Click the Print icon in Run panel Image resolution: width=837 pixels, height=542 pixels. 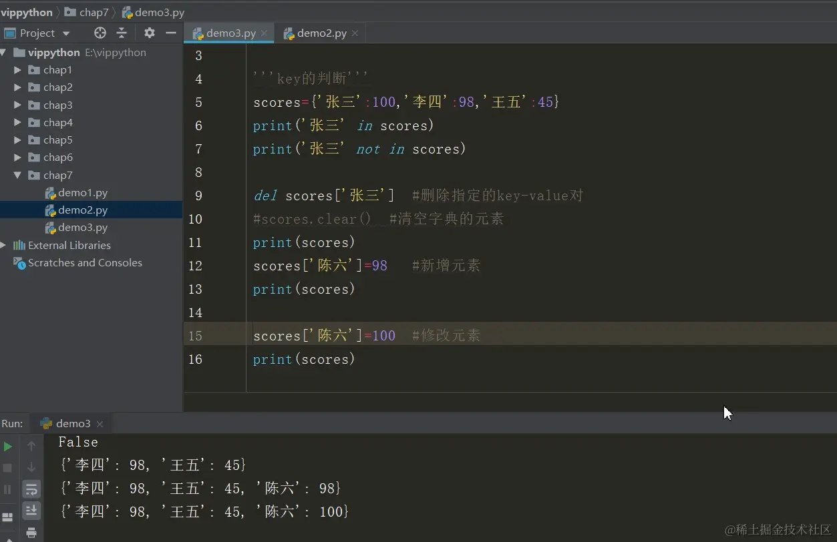pyautogui.click(x=31, y=532)
